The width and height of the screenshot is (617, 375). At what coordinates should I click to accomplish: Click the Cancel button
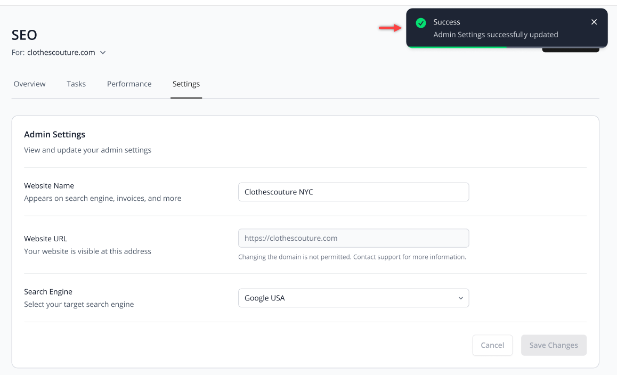(x=492, y=345)
